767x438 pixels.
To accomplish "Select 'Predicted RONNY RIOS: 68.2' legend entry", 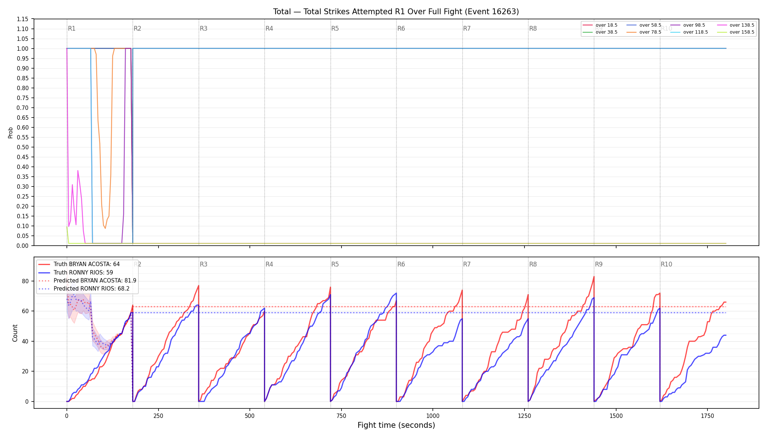I will pos(84,289).
